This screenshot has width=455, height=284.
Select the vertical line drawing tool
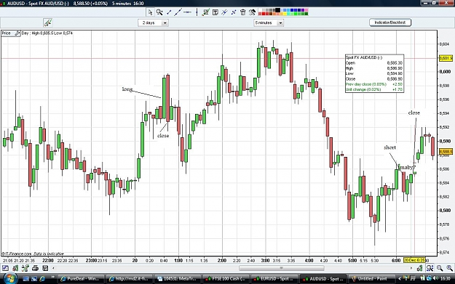pos(197,12)
